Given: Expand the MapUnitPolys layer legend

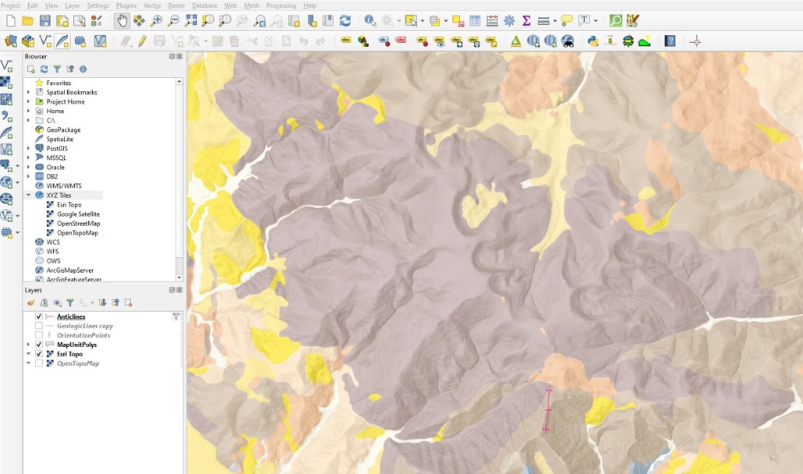Looking at the screenshot, I should (29, 345).
